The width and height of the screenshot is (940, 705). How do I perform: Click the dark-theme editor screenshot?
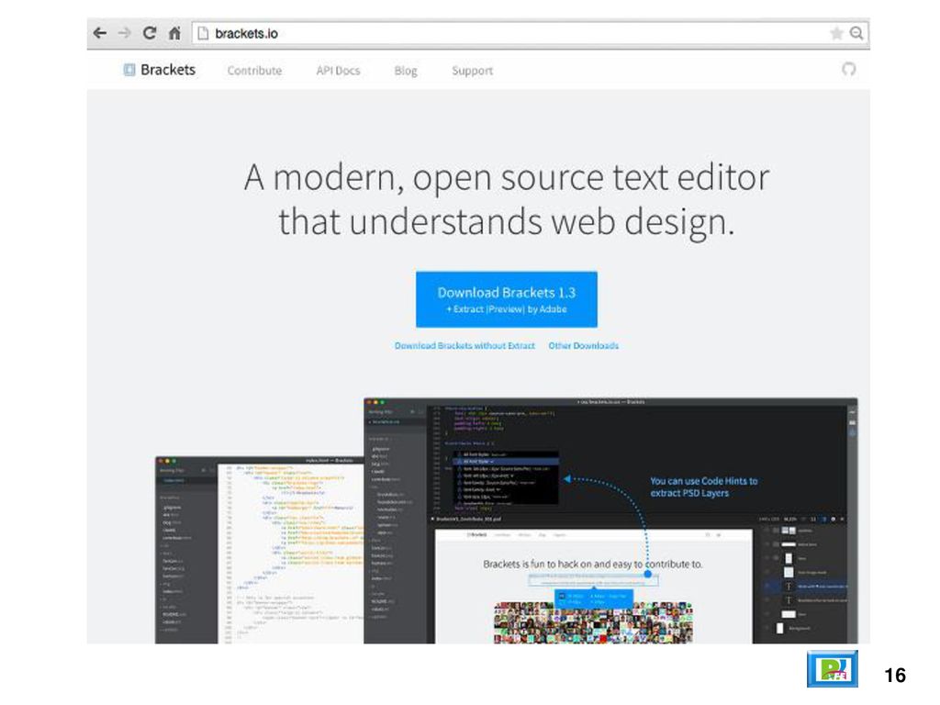pyautogui.click(x=610, y=520)
